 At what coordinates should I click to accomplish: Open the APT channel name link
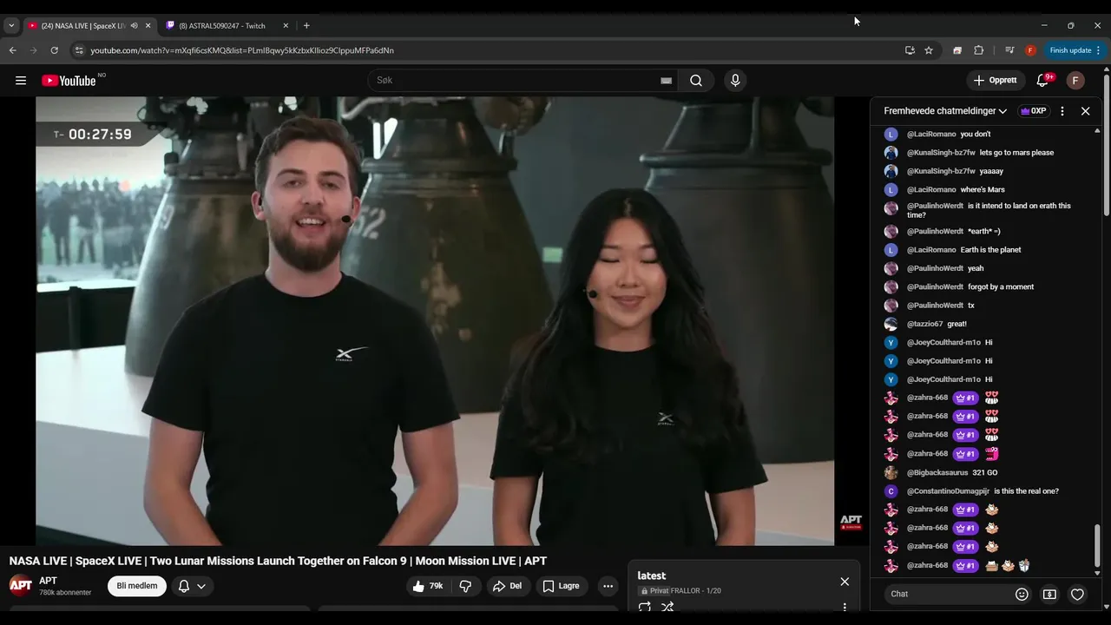[48, 581]
